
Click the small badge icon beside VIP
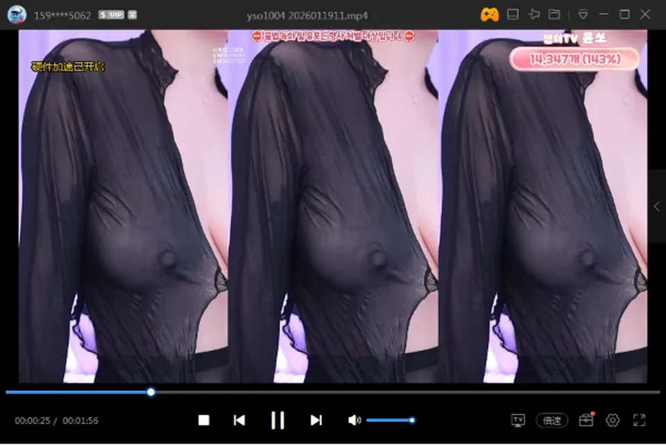coord(133,15)
